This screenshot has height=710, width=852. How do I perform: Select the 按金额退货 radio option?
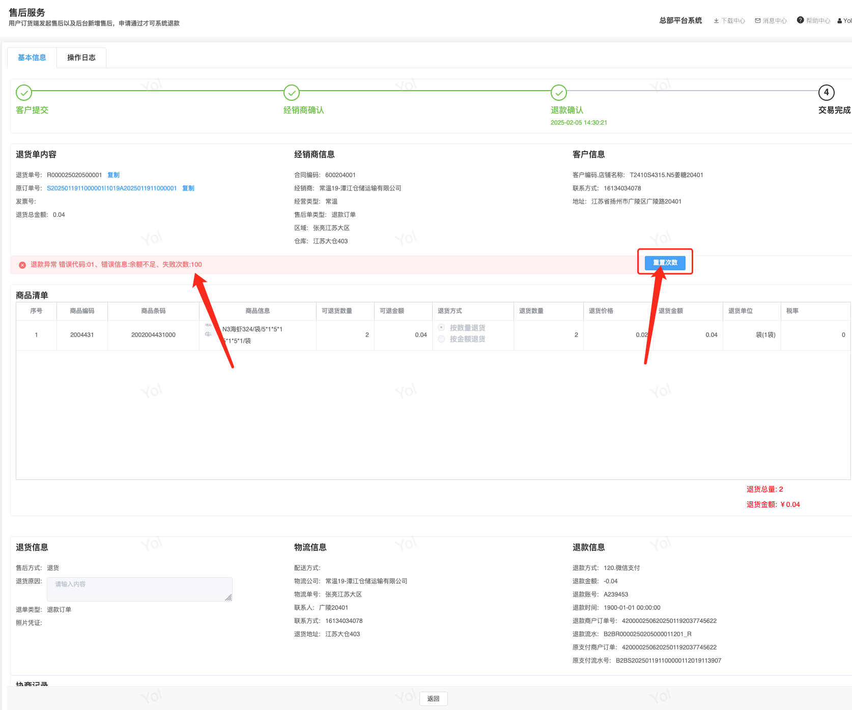coord(441,339)
